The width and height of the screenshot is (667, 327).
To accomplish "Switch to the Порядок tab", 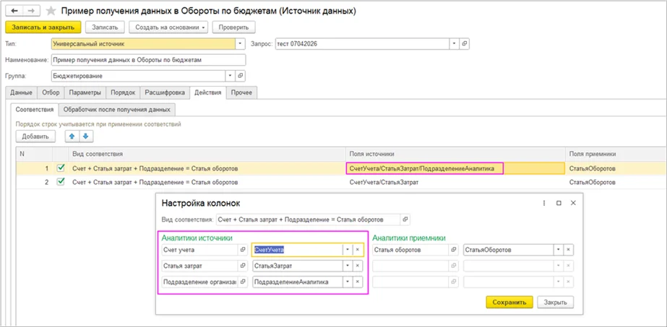I will point(123,92).
